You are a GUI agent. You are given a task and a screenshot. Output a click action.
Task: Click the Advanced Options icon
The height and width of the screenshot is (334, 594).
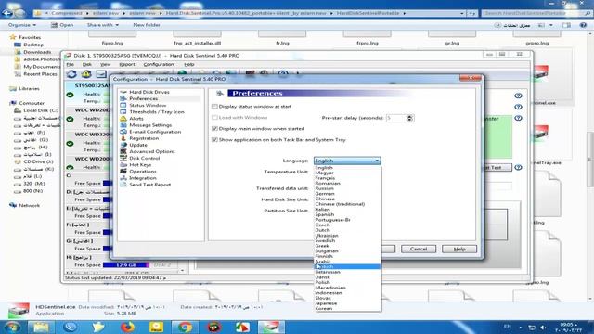click(x=123, y=151)
